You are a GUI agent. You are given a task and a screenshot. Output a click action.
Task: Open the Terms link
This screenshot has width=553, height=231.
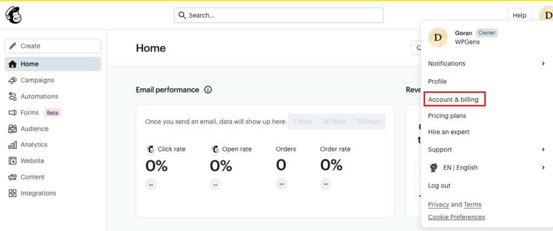tap(472, 204)
